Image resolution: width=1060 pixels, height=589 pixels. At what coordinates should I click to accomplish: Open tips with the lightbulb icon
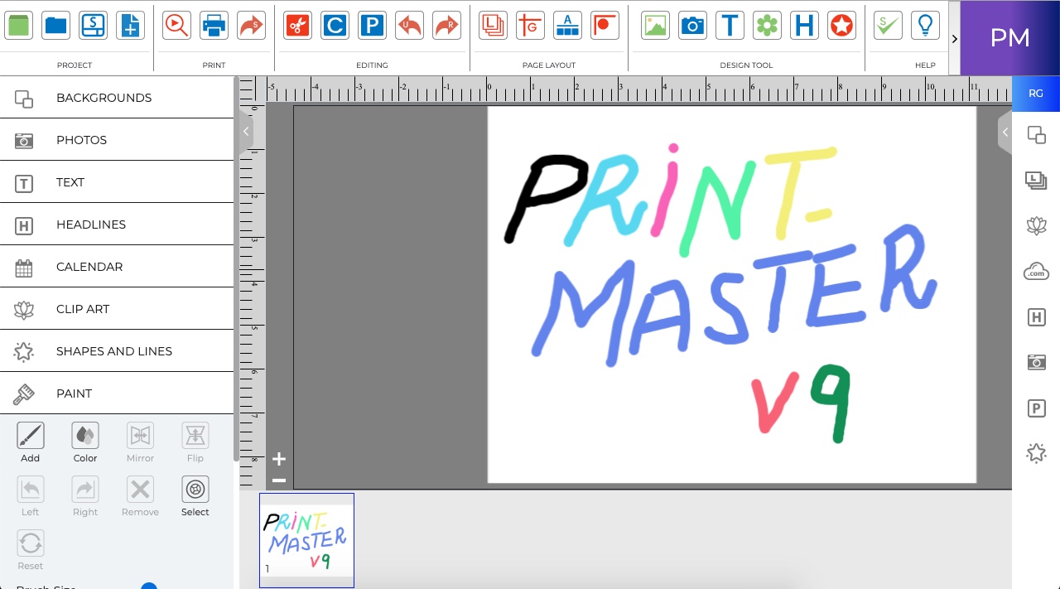pyautogui.click(x=925, y=25)
